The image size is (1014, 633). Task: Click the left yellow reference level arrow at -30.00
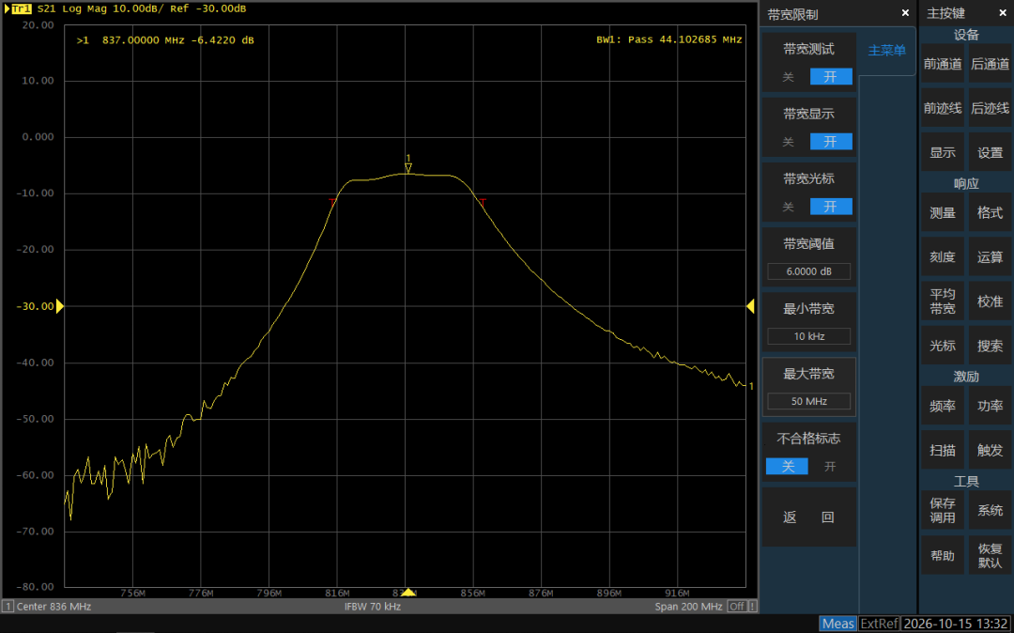pyautogui.click(x=59, y=306)
